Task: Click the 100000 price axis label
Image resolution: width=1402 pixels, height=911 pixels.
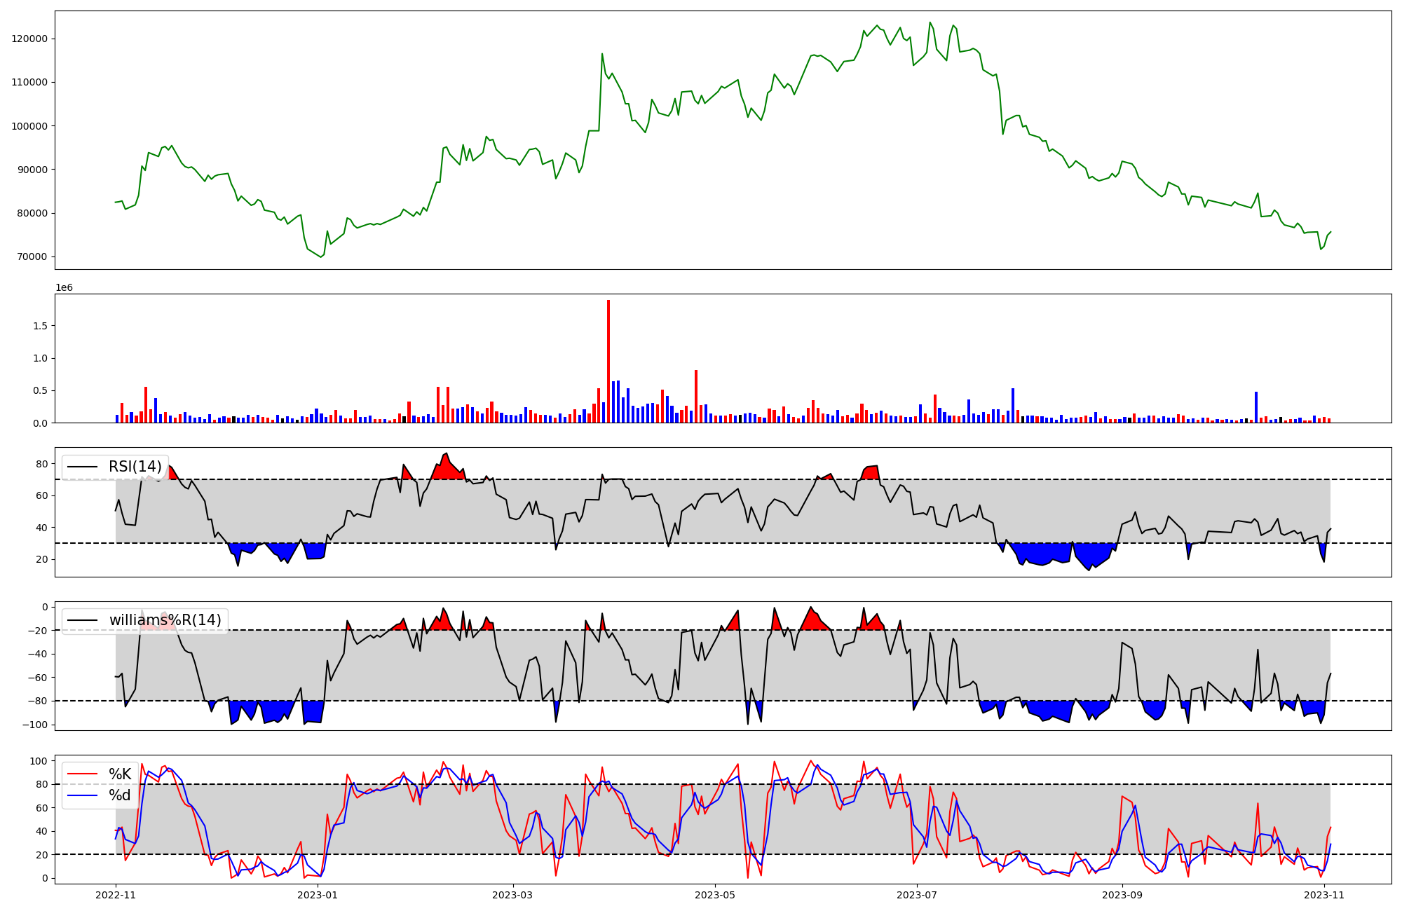Action: pyautogui.click(x=29, y=126)
